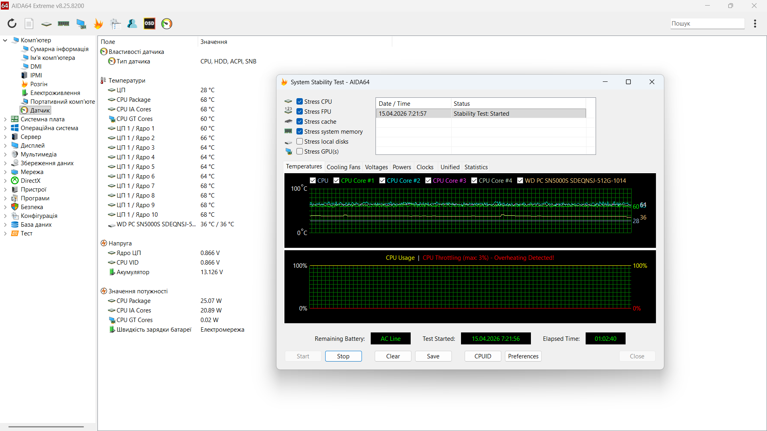This screenshot has width=767, height=431.
Task: Enable the Stress GPU(s) checkbox
Action: [x=300, y=152]
